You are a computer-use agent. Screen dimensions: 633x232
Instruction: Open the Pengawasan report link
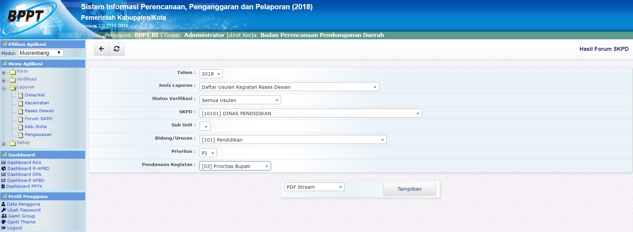(x=38, y=134)
